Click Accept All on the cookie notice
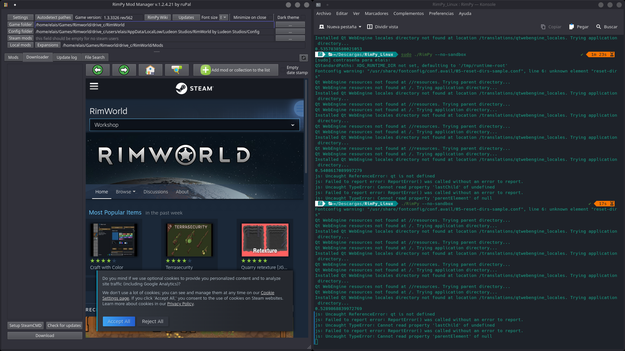 [x=118, y=321]
